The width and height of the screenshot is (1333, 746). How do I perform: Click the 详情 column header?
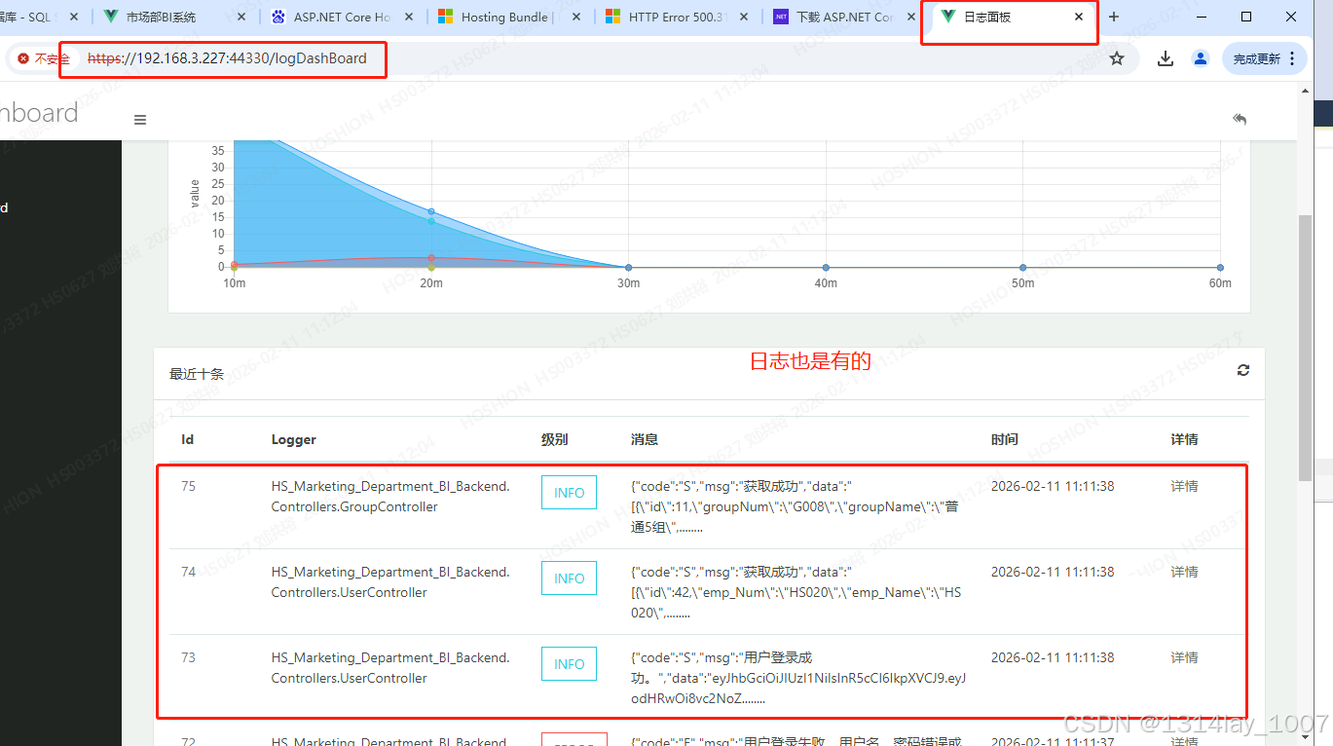[1184, 439]
